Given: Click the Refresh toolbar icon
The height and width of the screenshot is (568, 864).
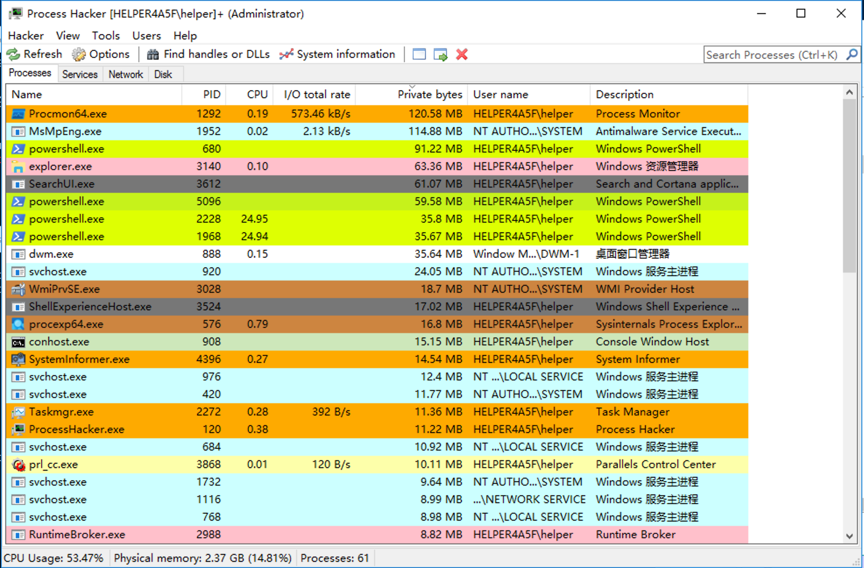Looking at the screenshot, I should (13, 54).
